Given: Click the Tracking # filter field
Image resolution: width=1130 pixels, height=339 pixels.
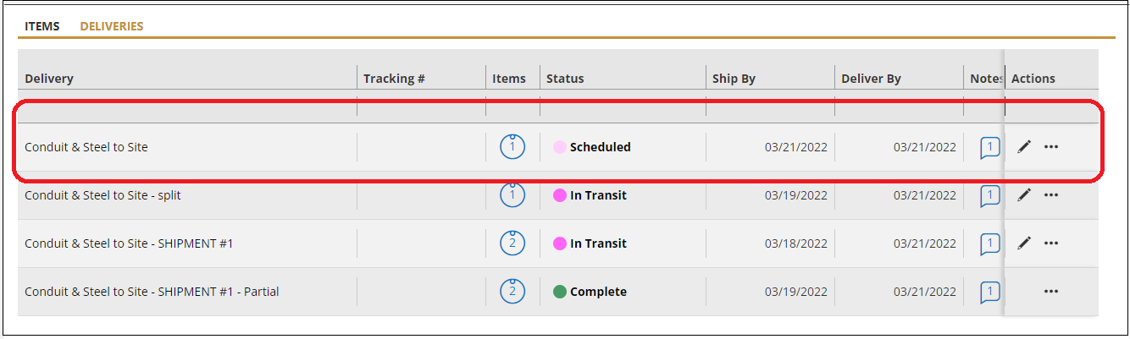Looking at the screenshot, I should [x=421, y=107].
